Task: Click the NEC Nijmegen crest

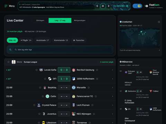Action: [74, 114]
